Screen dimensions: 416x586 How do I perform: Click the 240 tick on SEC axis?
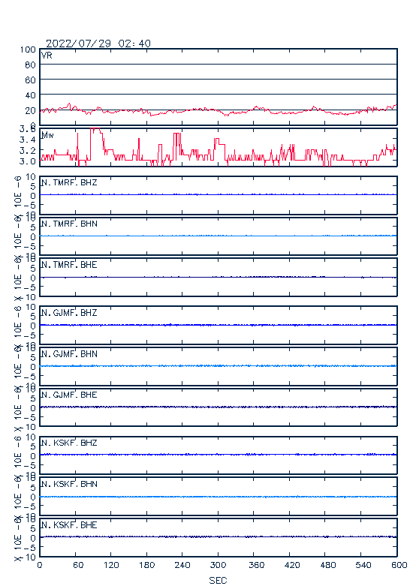pyautogui.click(x=182, y=565)
